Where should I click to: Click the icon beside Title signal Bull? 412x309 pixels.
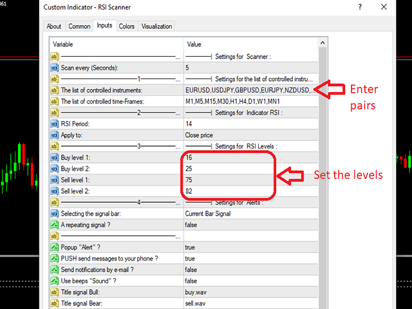[x=55, y=292]
